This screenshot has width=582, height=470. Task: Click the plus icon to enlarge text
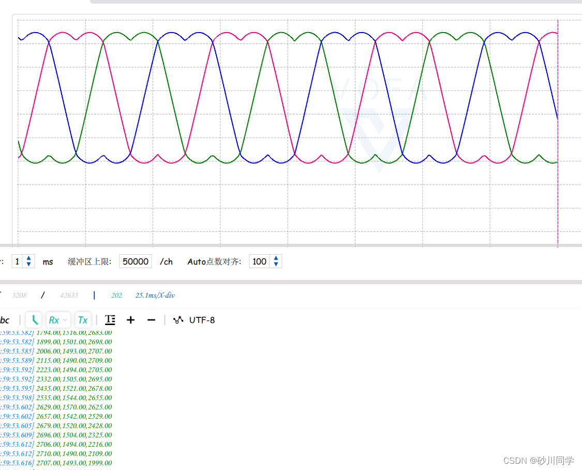click(130, 319)
